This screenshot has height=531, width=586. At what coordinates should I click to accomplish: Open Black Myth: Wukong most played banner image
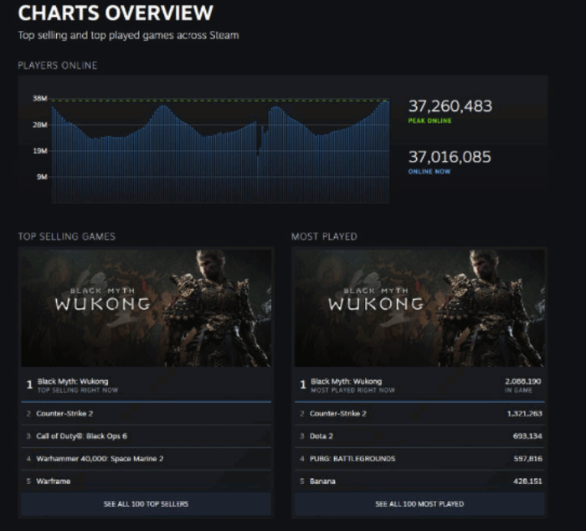pyautogui.click(x=419, y=308)
